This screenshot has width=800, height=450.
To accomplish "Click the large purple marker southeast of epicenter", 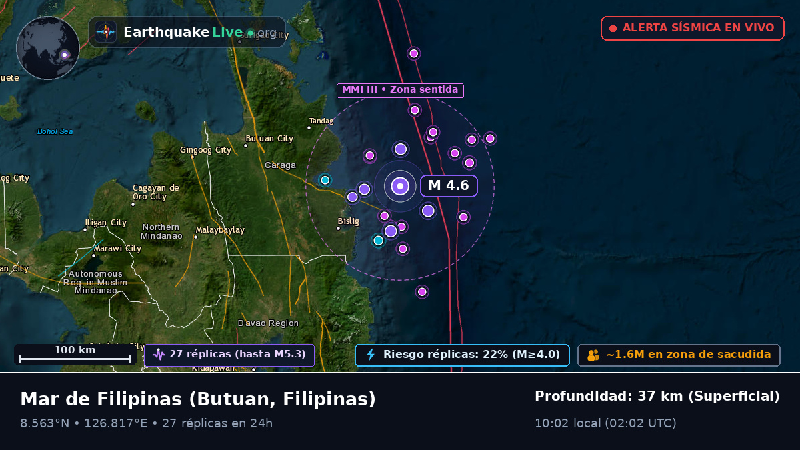I will [x=428, y=211].
